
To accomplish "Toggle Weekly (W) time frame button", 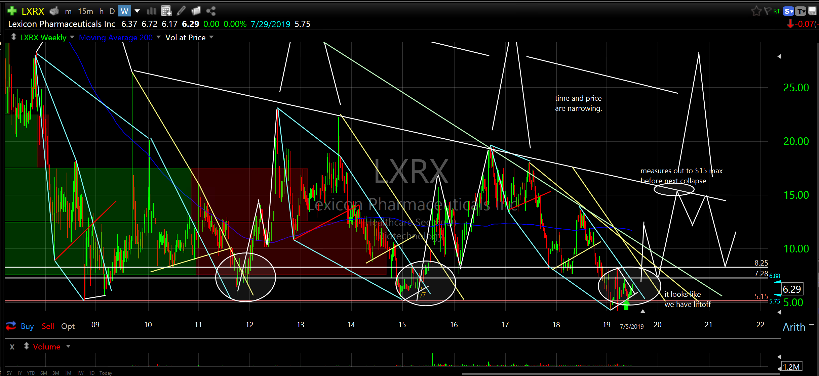I will (x=124, y=11).
